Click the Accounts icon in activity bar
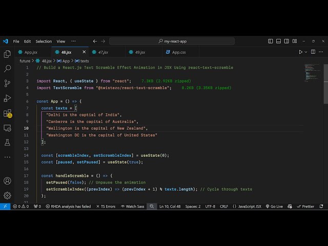Screen dimensions: 328x246 pos(7,181)
